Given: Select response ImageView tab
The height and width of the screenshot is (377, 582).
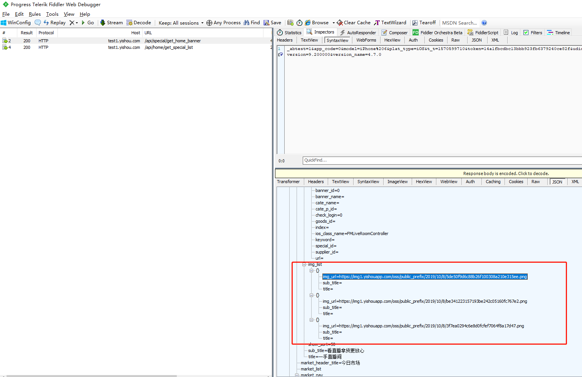Looking at the screenshot, I should point(398,182).
